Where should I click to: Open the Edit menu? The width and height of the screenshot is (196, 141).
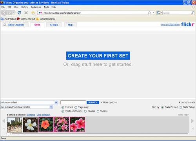click(9, 7)
